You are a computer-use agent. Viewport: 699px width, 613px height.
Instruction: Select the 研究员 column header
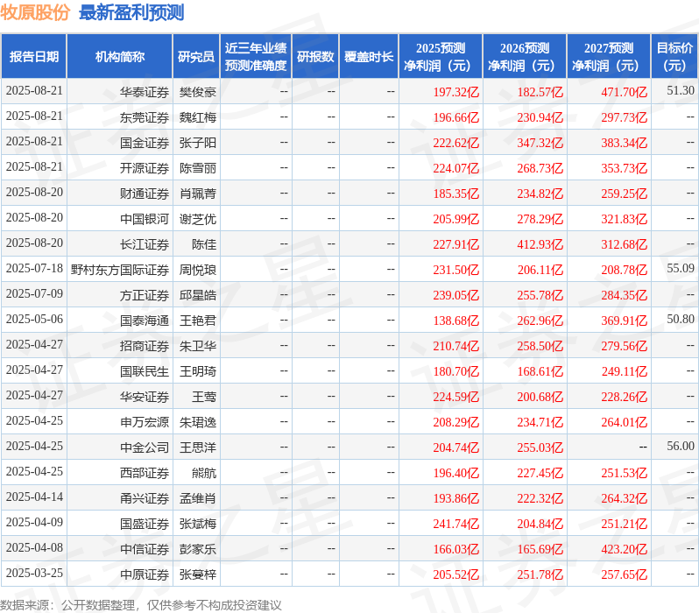pyautogui.click(x=196, y=57)
